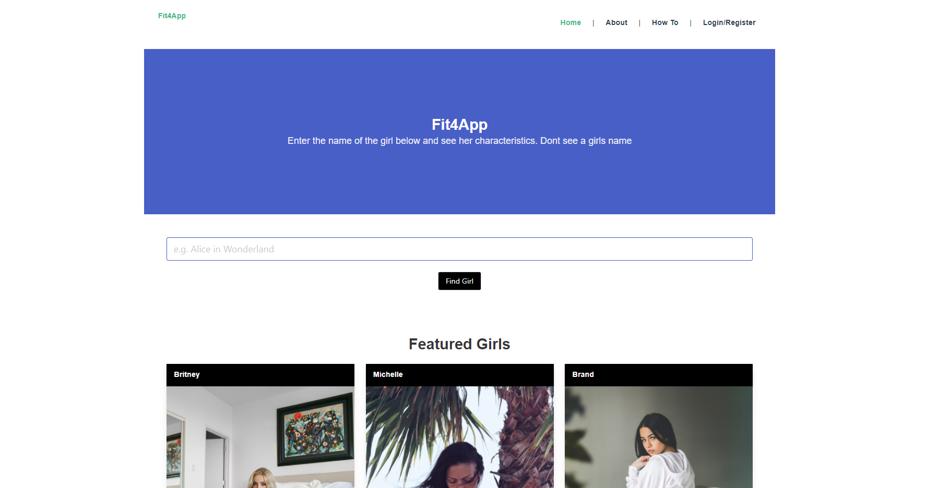
Task: Open Brand's featured photo
Action: tap(659, 437)
